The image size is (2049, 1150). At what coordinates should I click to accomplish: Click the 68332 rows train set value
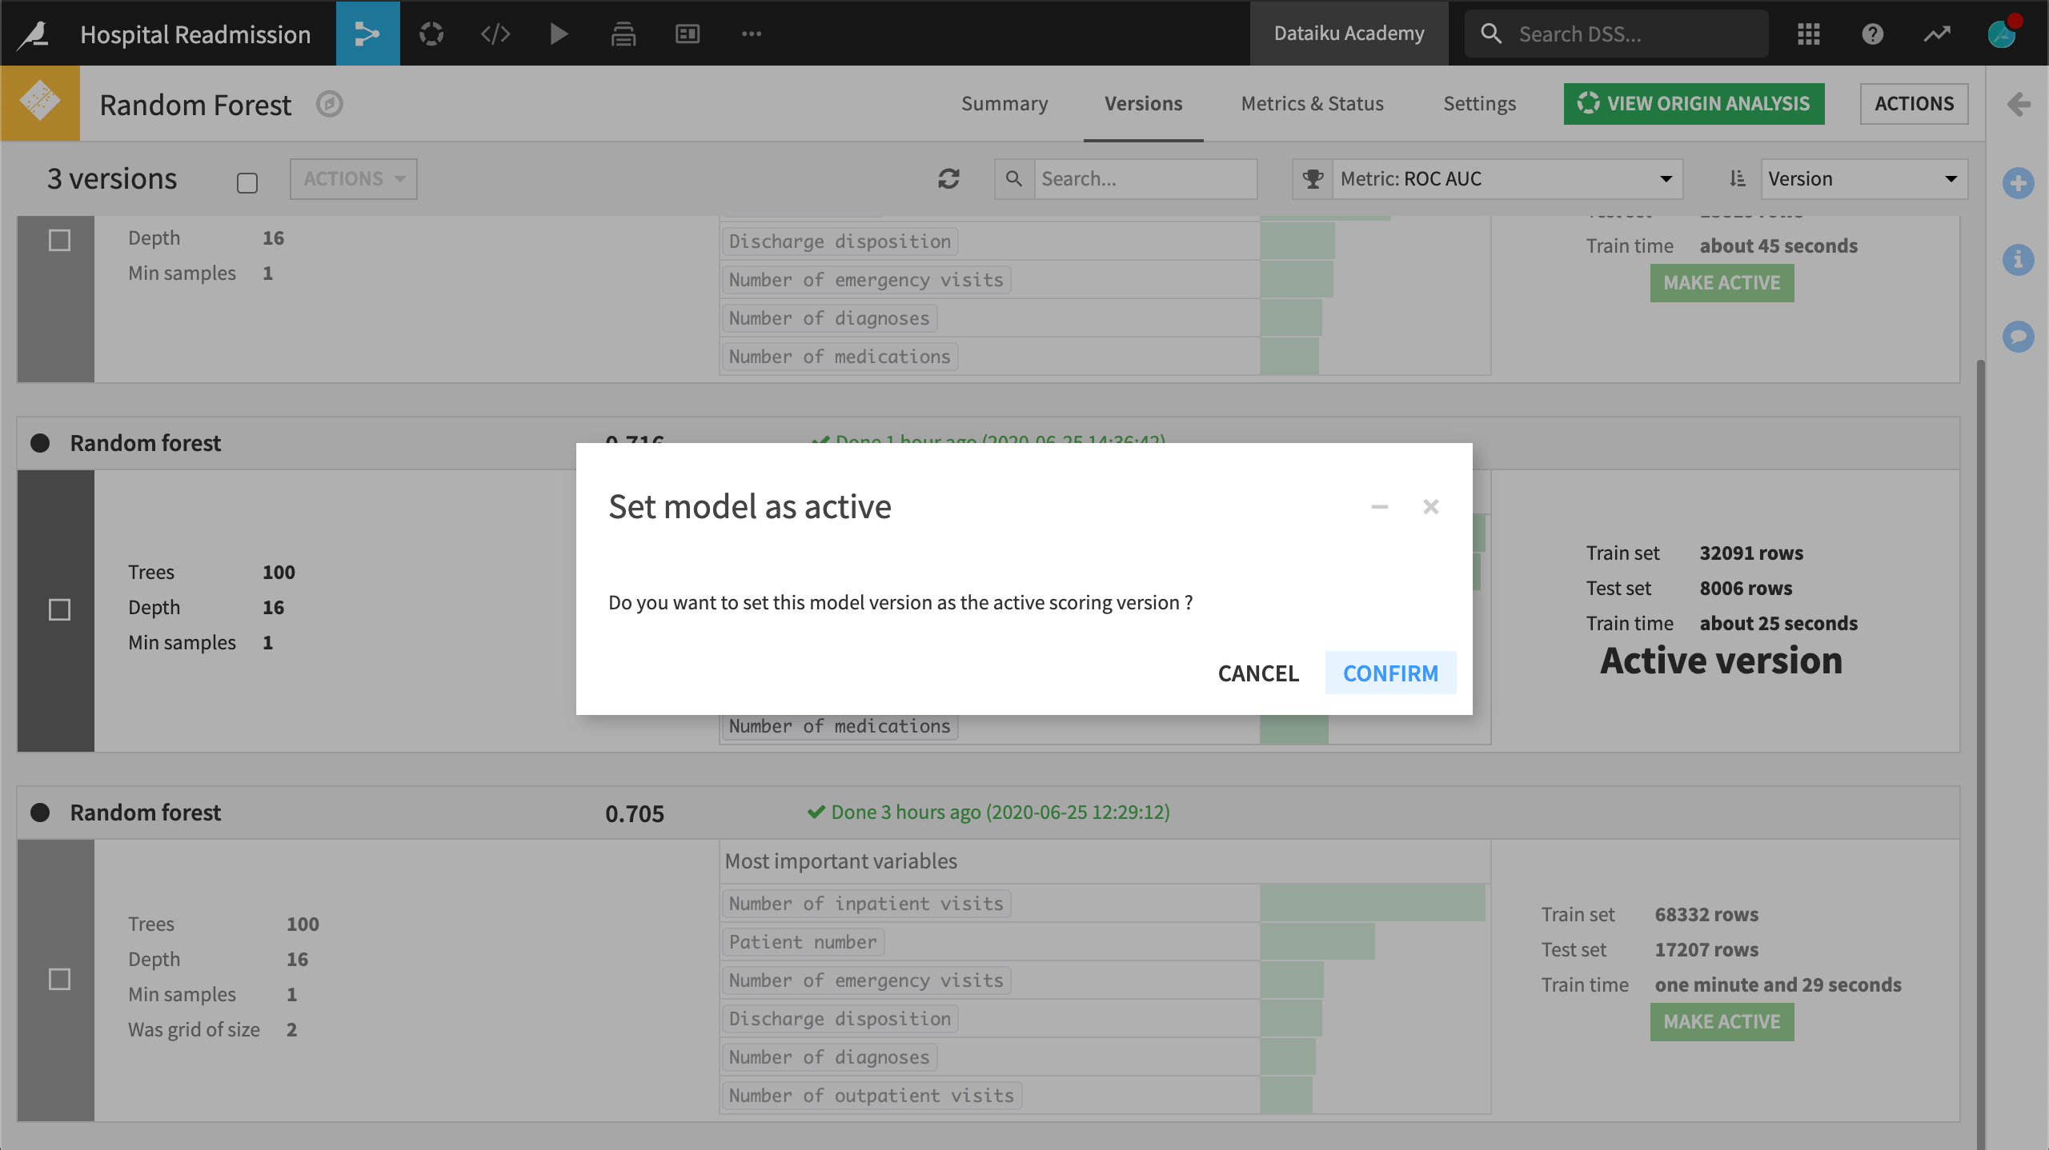[x=1706, y=915]
